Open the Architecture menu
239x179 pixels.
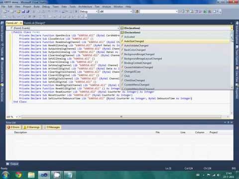85,6
